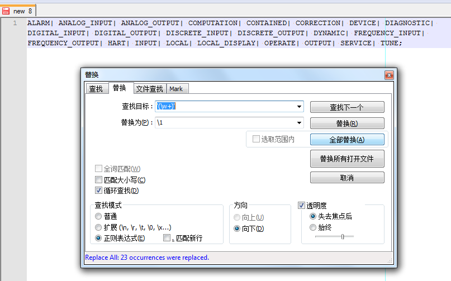Click the red save icon on new 8 tab
This screenshot has height=281, width=451.
pos(6,11)
